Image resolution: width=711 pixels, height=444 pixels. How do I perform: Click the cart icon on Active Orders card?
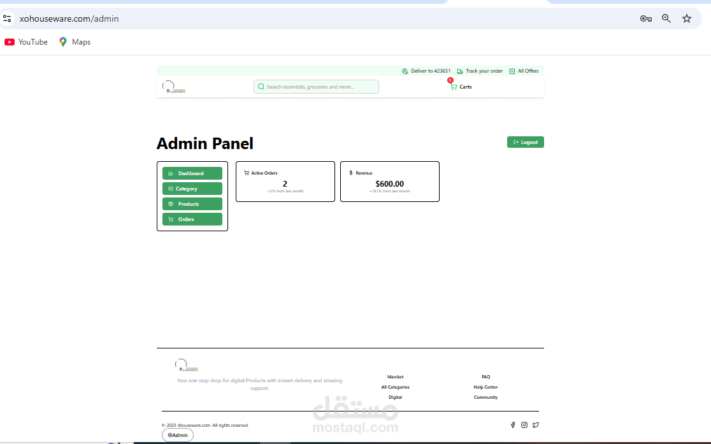point(247,173)
